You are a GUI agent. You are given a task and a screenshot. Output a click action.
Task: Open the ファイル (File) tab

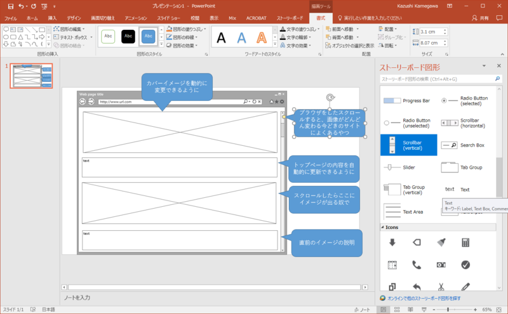click(x=10, y=18)
